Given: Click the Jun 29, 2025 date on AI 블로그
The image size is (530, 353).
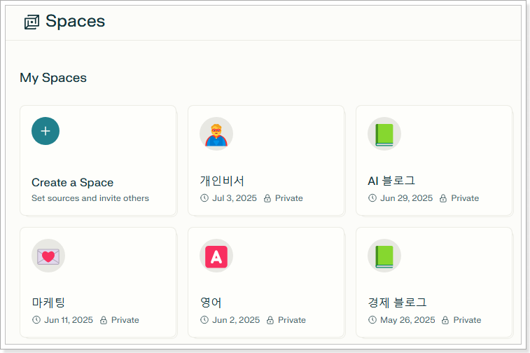Looking at the screenshot, I should click(x=406, y=198).
